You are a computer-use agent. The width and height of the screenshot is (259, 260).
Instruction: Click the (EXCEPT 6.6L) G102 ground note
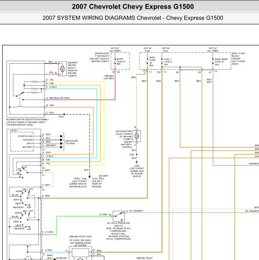click(100, 181)
